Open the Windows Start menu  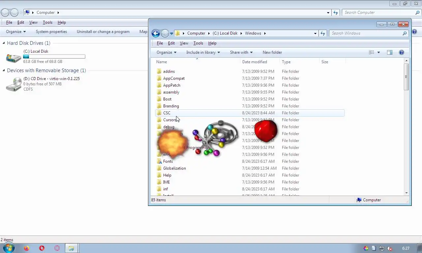[x=9, y=248]
